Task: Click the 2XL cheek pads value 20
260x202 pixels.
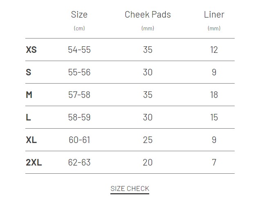Action: tap(148, 162)
